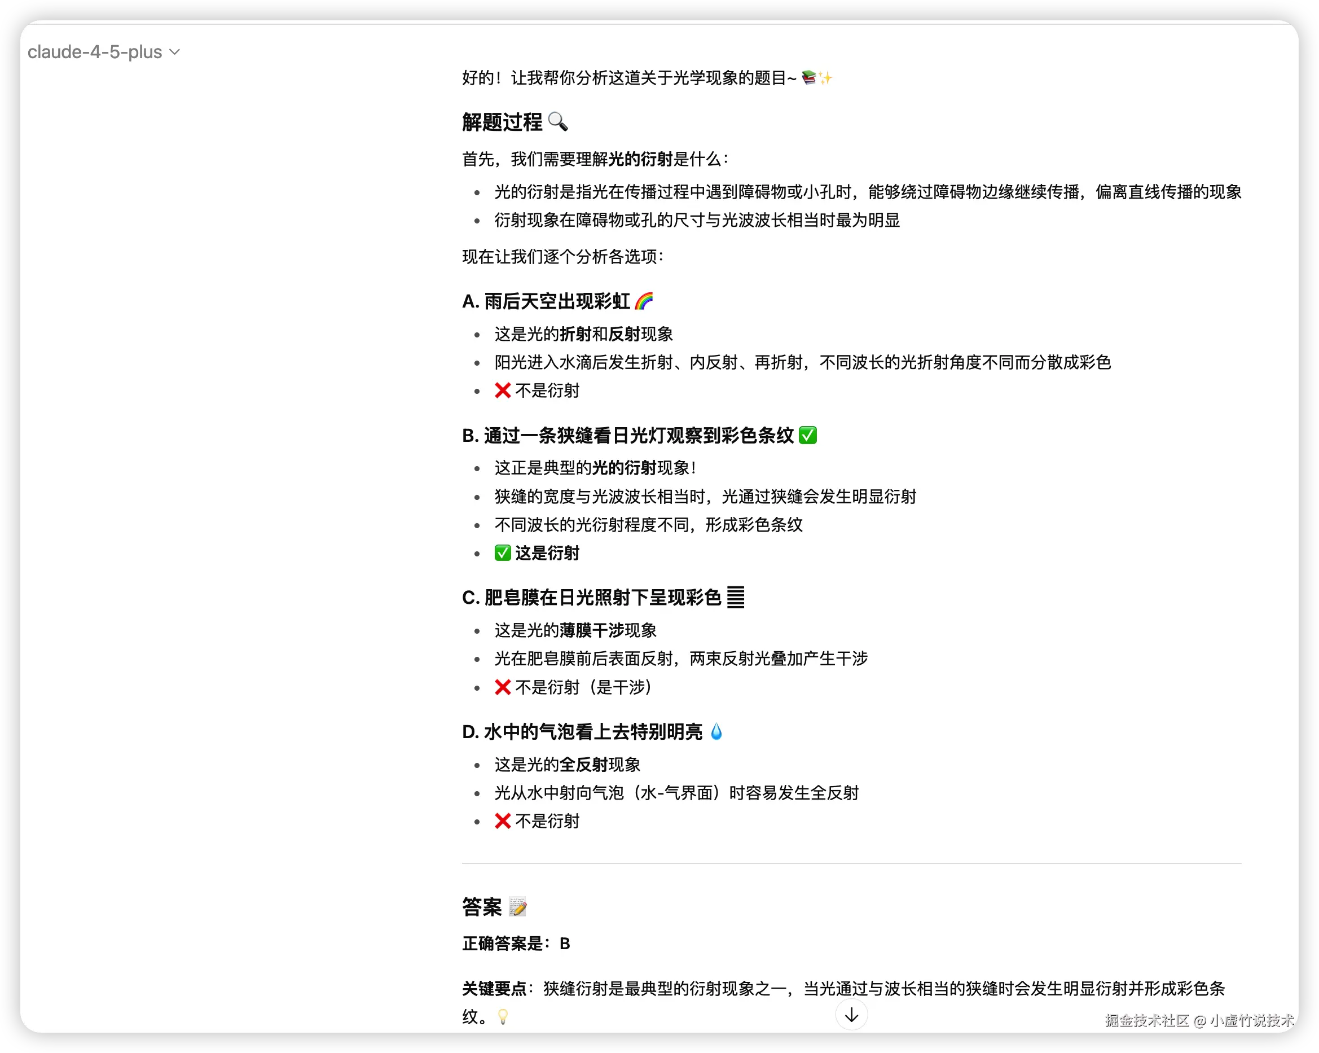
Task: Toggle the checkmark on 这是衍射 bullet
Action: pos(502,553)
